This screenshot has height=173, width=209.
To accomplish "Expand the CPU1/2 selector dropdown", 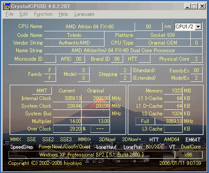I will [x=198, y=27].
